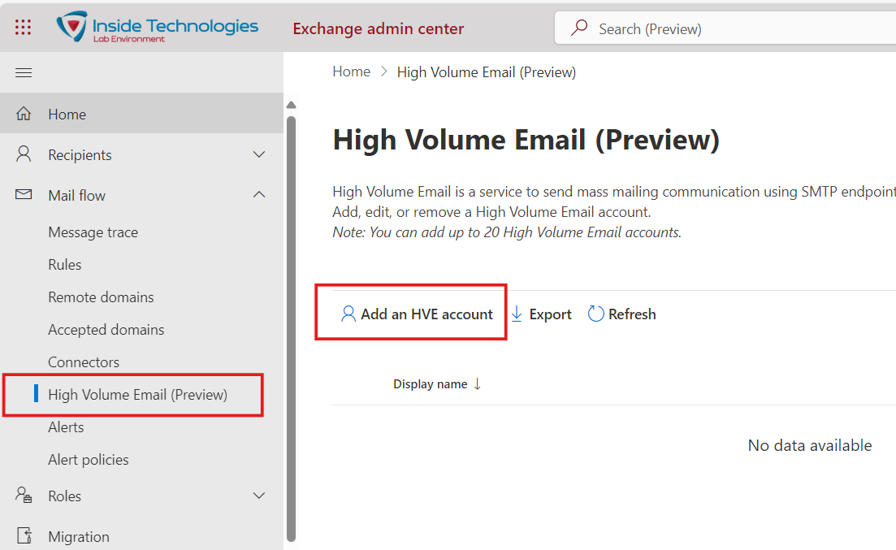896x550 pixels.
Task: Open Message trace under Mail flow
Action: (x=93, y=232)
